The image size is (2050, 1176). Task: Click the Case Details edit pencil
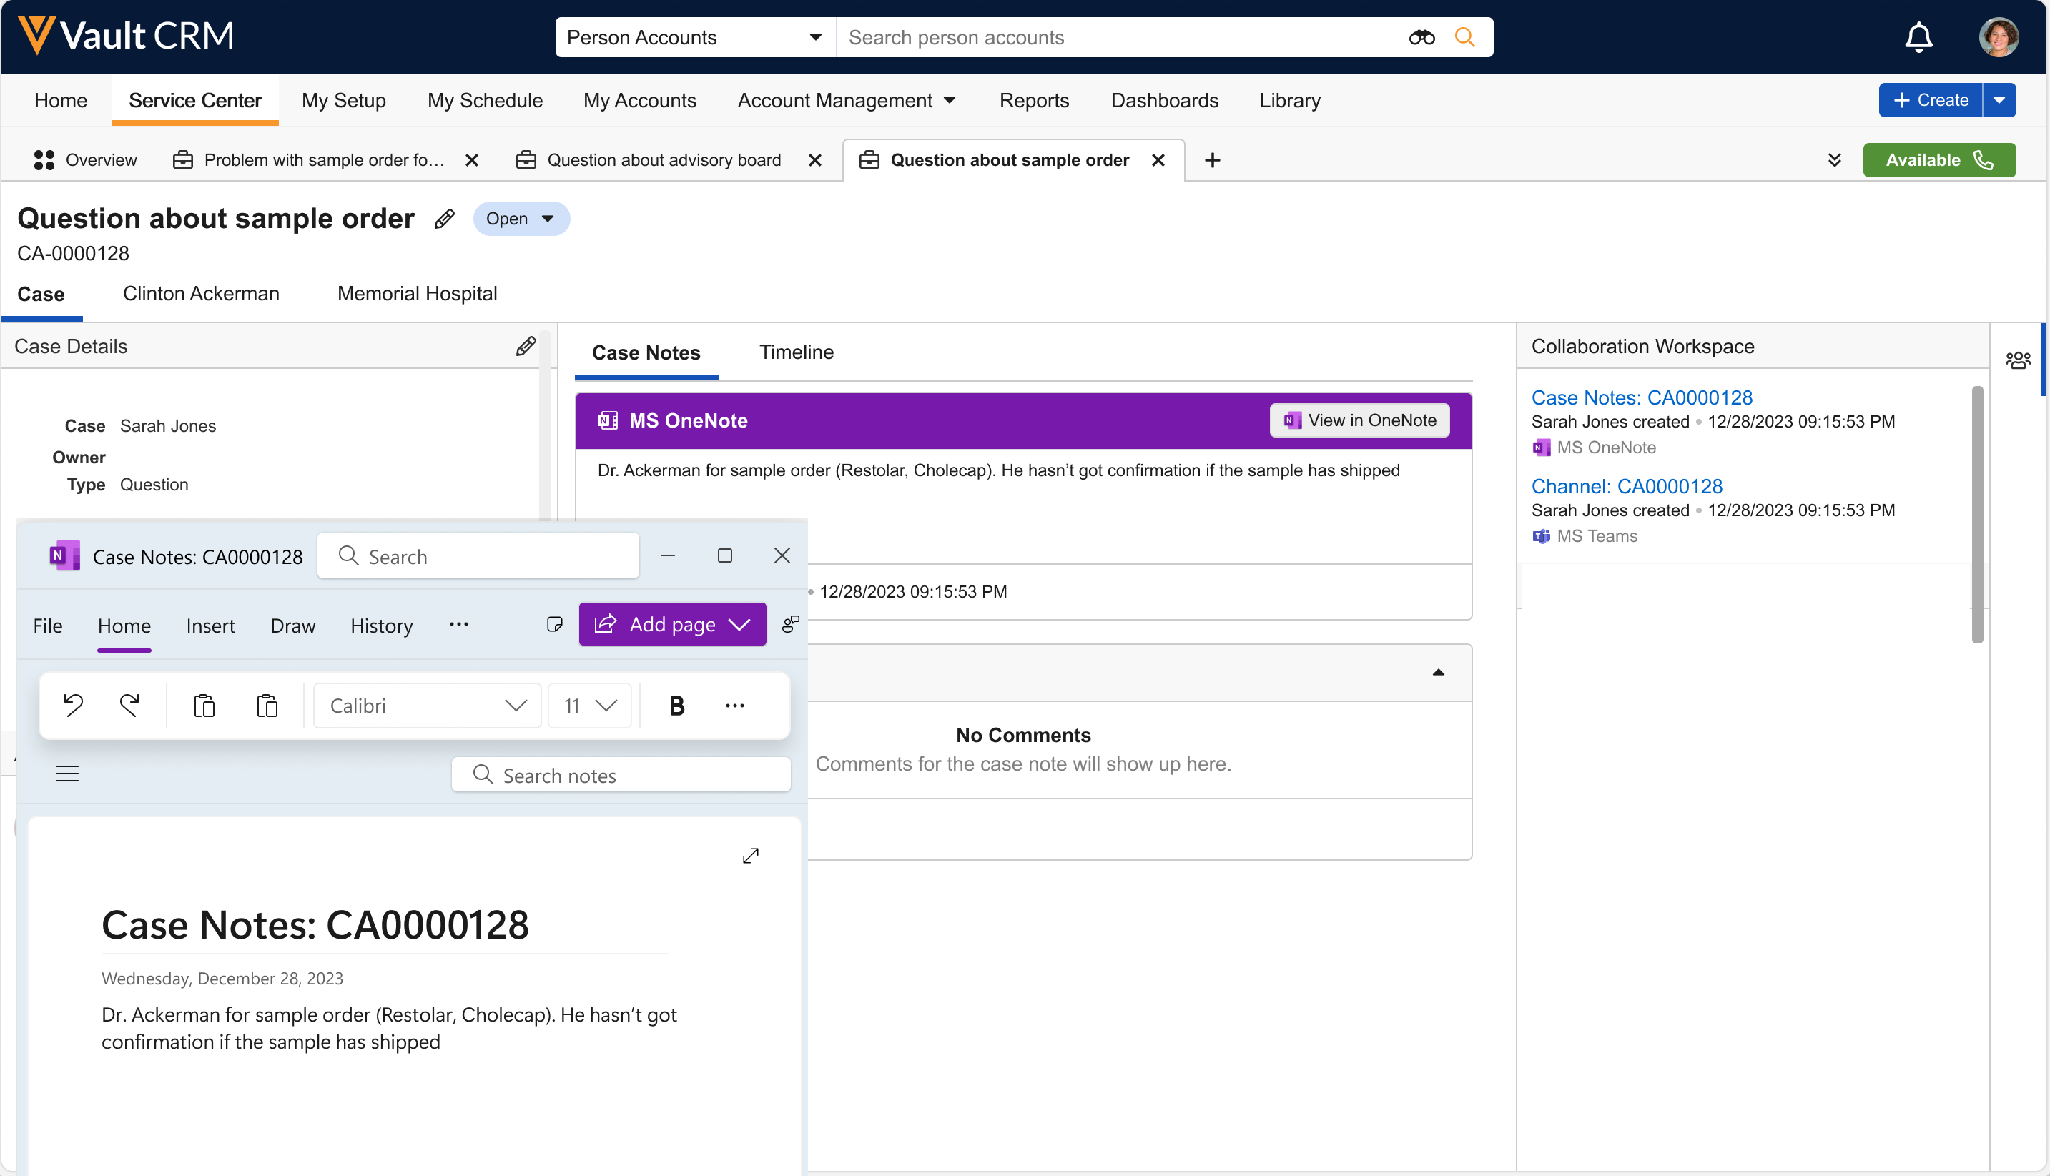tap(526, 347)
